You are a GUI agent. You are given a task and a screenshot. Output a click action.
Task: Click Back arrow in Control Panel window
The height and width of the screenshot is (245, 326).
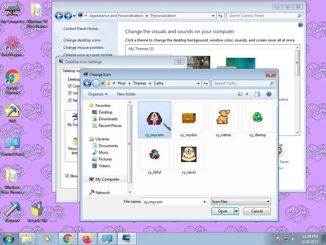(x=59, y=16)
